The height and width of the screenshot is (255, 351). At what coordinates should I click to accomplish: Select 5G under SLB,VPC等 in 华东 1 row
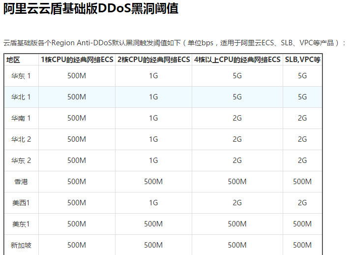[302, 76]
